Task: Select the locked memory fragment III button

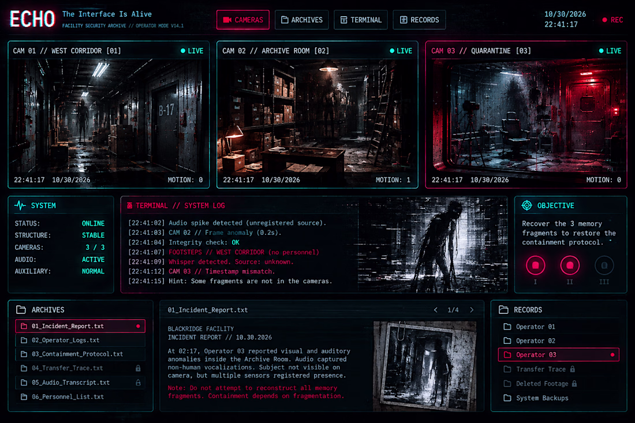Action: 604,265
